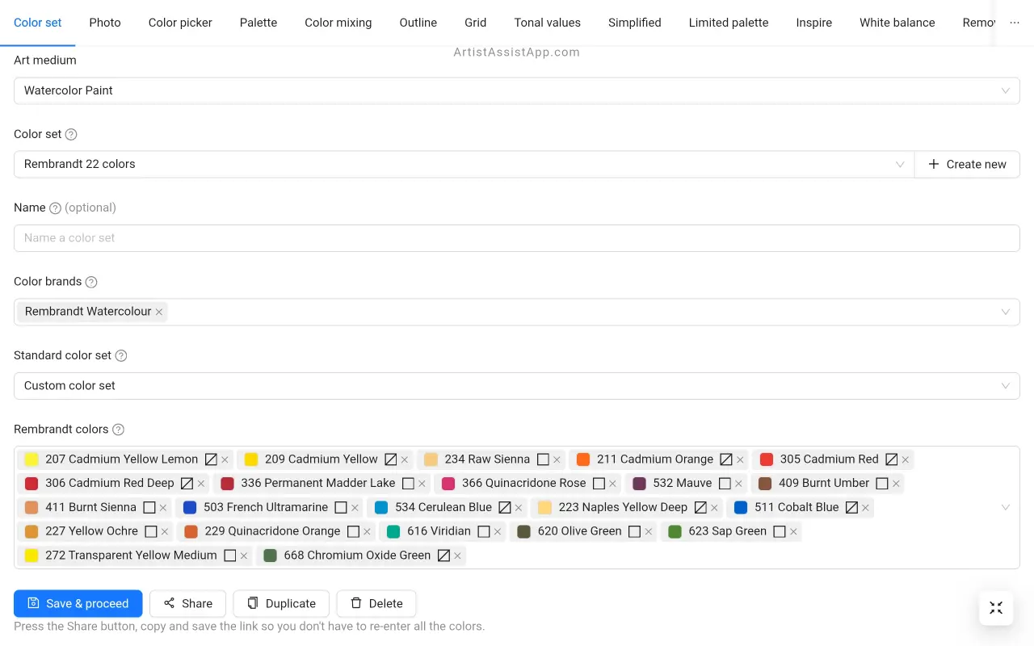
Task: Click Save & proceed button
Action: [x=78, y=603]
